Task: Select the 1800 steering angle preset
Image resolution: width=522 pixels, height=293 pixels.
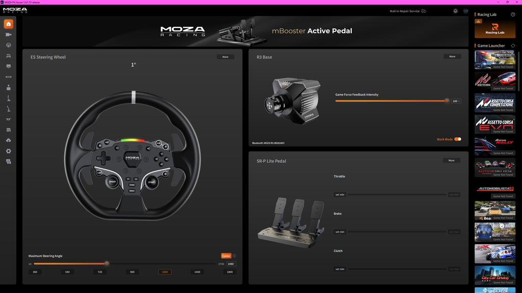Action: [230, 272]
